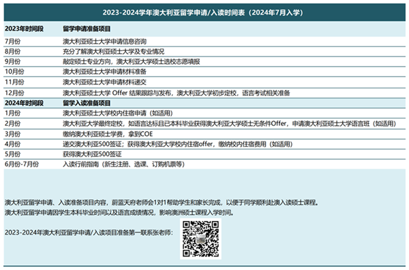
Task: Select the cell about '澳大利亚大学硕士选校志愿填报'
Action: tap(131, 61)
